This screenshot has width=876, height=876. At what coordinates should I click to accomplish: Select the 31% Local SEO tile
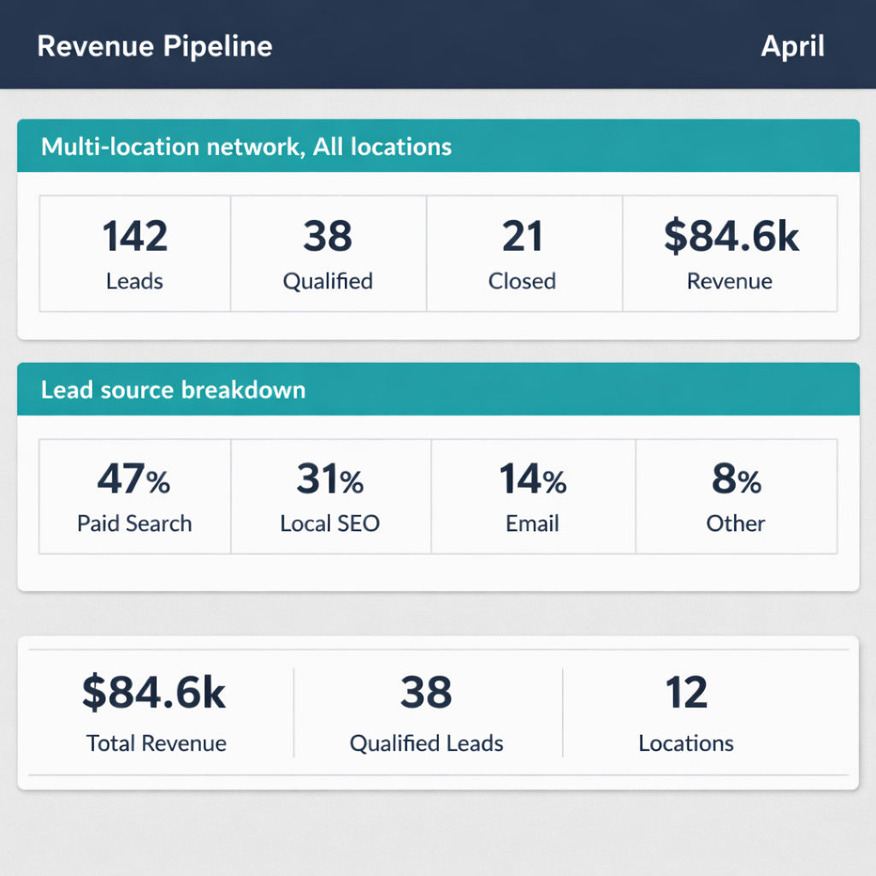click(x=328, y=496)
